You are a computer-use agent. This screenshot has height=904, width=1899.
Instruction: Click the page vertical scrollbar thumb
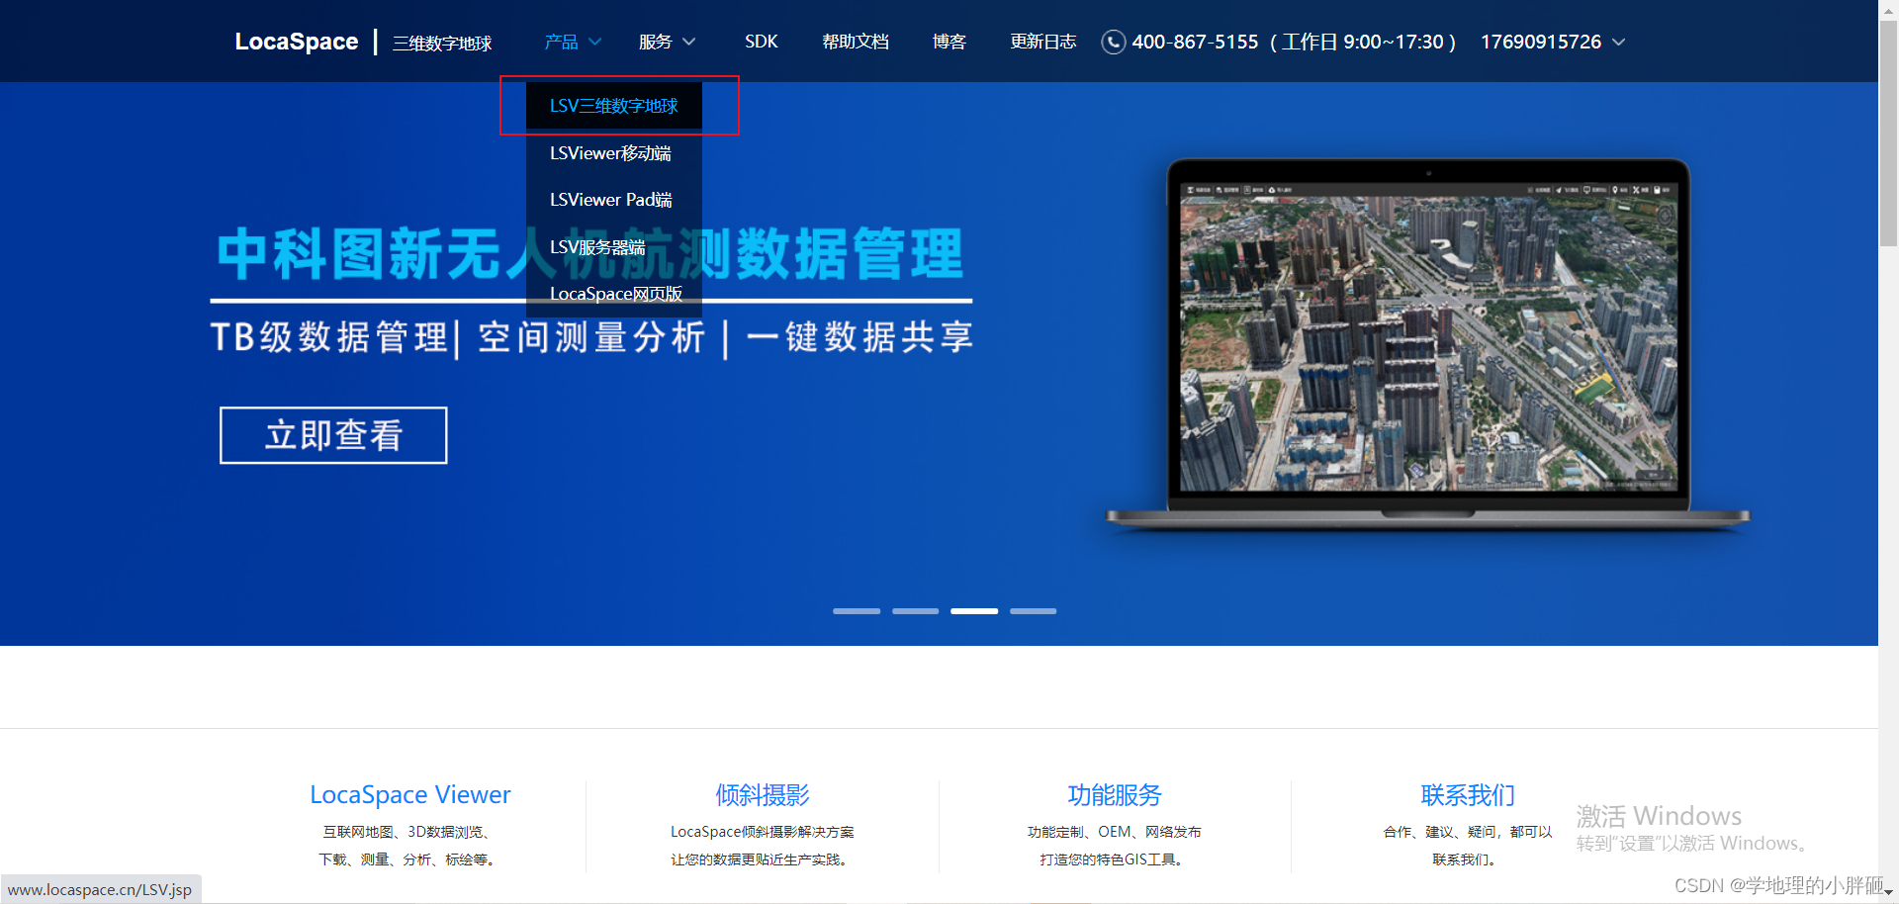1888,134
